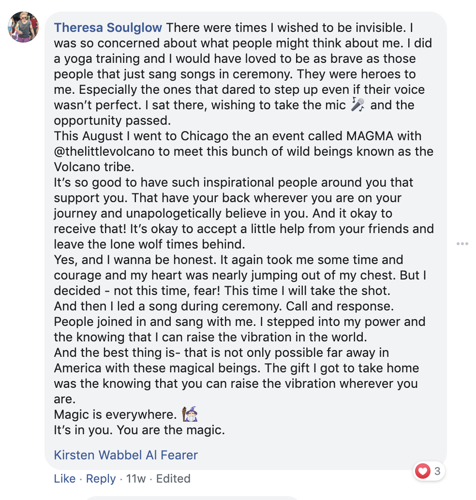Viewport: 476px width, 500px height.
Task: Click the red heart reaction icon
Action: point(423,471)
